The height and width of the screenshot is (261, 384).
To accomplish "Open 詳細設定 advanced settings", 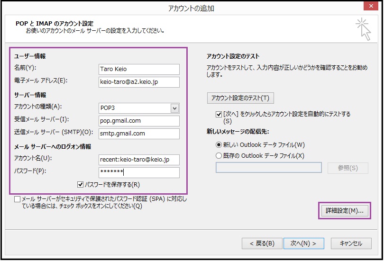I will pos(344,211).
